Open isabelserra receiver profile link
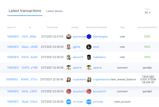 [x=100, y=57]
